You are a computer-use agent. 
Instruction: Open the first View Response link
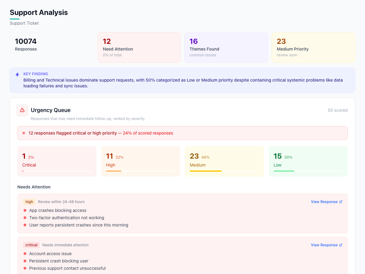click(324, 202)
